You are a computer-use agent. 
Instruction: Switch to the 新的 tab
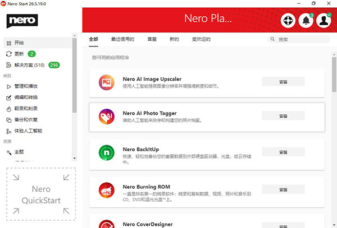(x=174, y=39)
